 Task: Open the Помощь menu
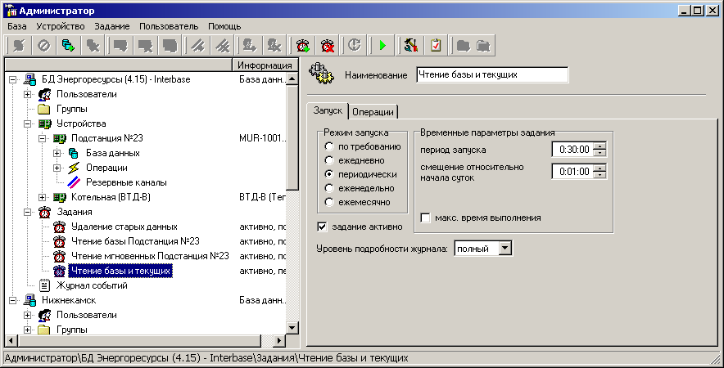pos(224,26)
